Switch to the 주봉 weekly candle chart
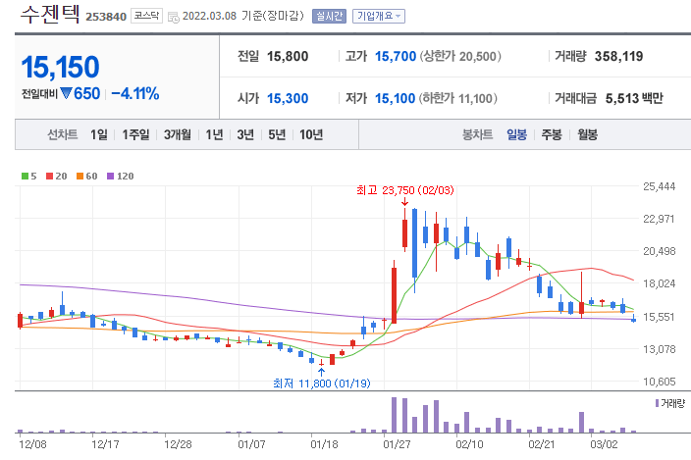Viewport: 691px width, 460px height. [x=552, y=134]
